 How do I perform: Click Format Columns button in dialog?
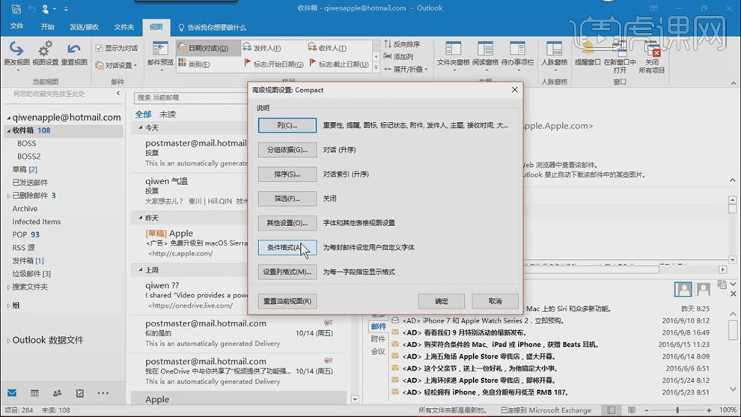287,272
